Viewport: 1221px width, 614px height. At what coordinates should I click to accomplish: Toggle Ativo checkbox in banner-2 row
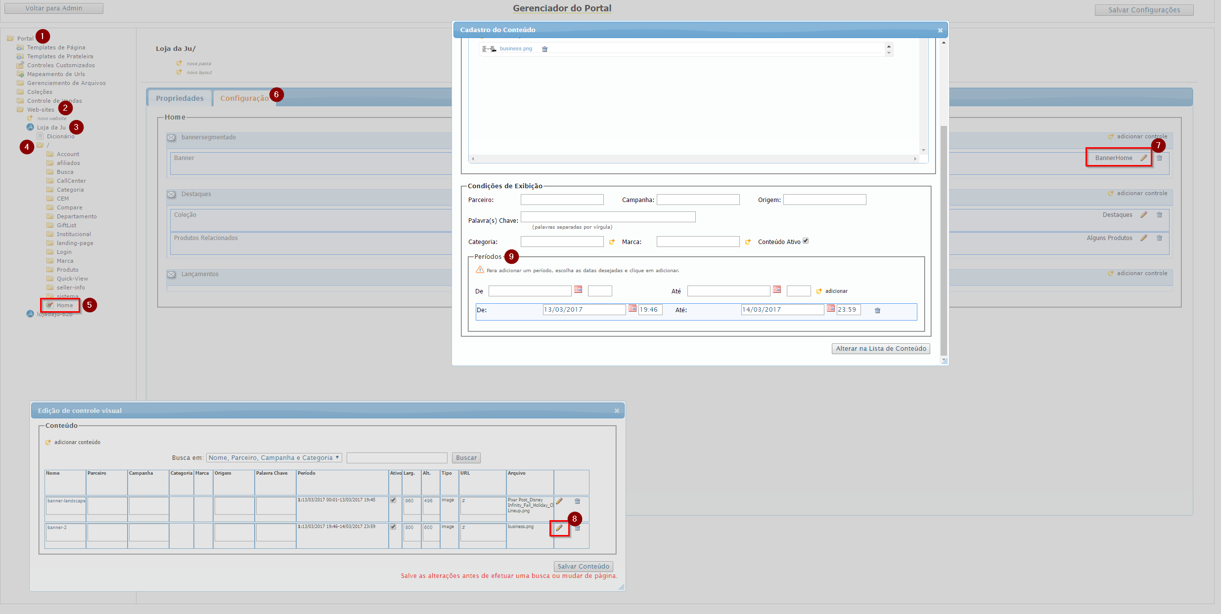(393, 527)
